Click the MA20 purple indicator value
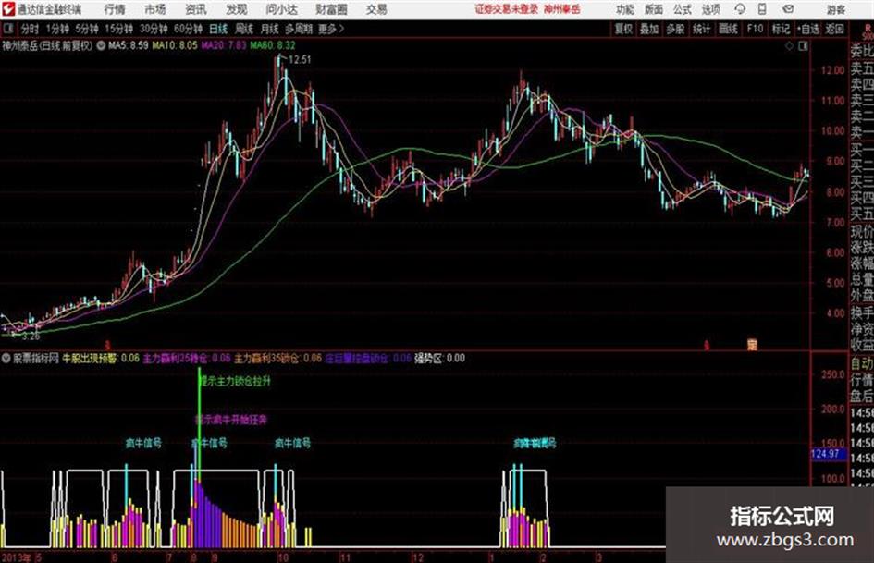 tap(224, 45)
